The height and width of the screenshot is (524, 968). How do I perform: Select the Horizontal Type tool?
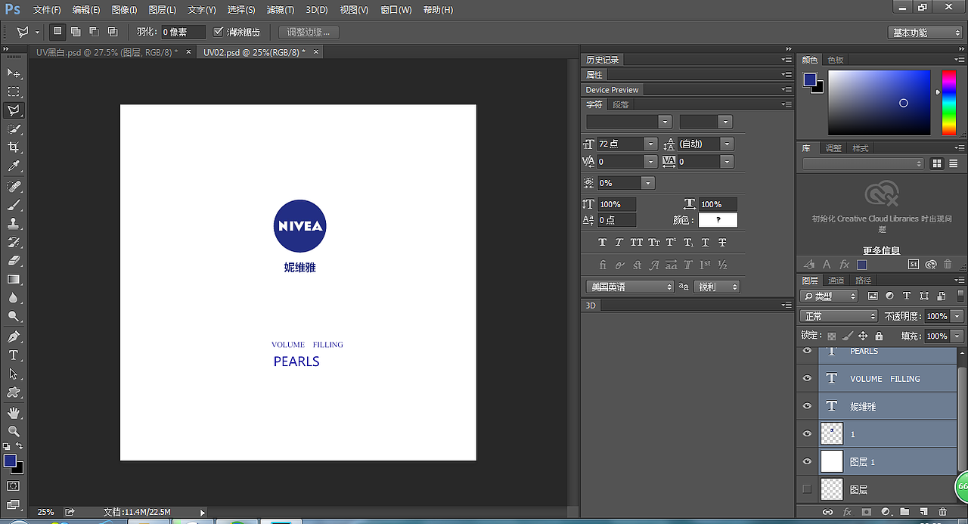pyautogui.click(x=14, y=355)
